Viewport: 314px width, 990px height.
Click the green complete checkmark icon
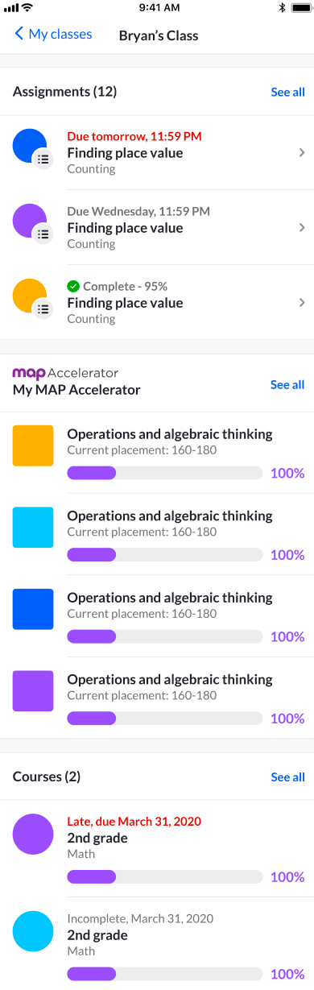point(73,286)
